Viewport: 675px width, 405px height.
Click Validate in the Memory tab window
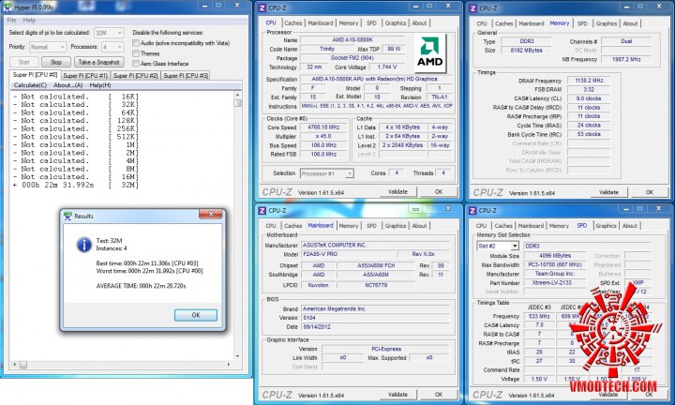coord(608,192)
